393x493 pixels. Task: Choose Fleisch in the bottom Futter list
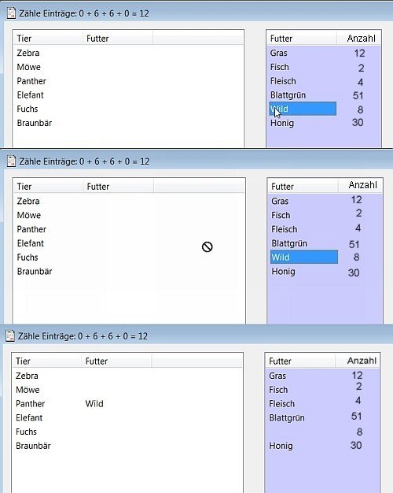(x=281, y=404)
